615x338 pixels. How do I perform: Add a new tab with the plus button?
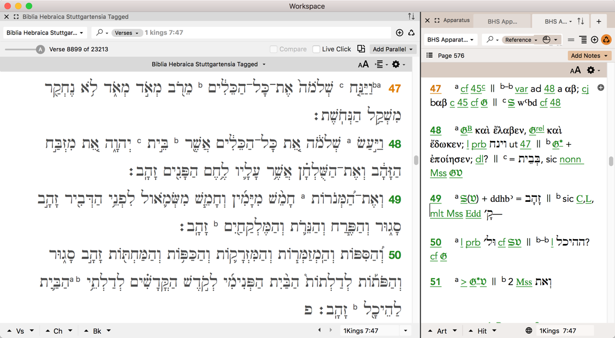pyautogui.click(x=598, y=21)
